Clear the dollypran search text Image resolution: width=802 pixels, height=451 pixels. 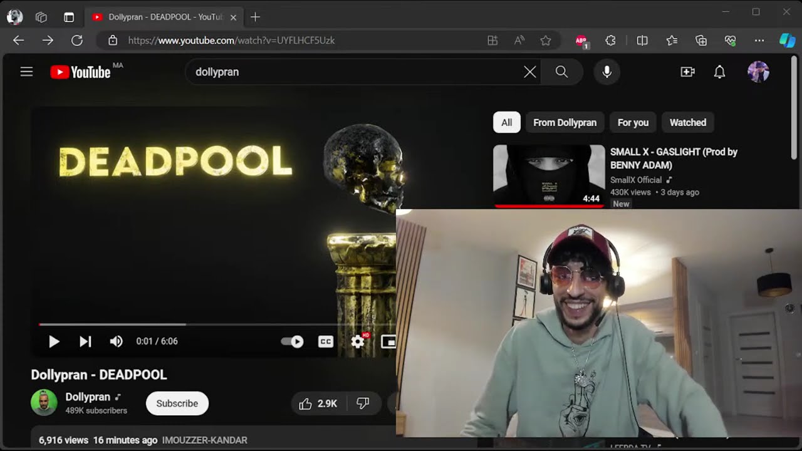[x=530, y=72]
